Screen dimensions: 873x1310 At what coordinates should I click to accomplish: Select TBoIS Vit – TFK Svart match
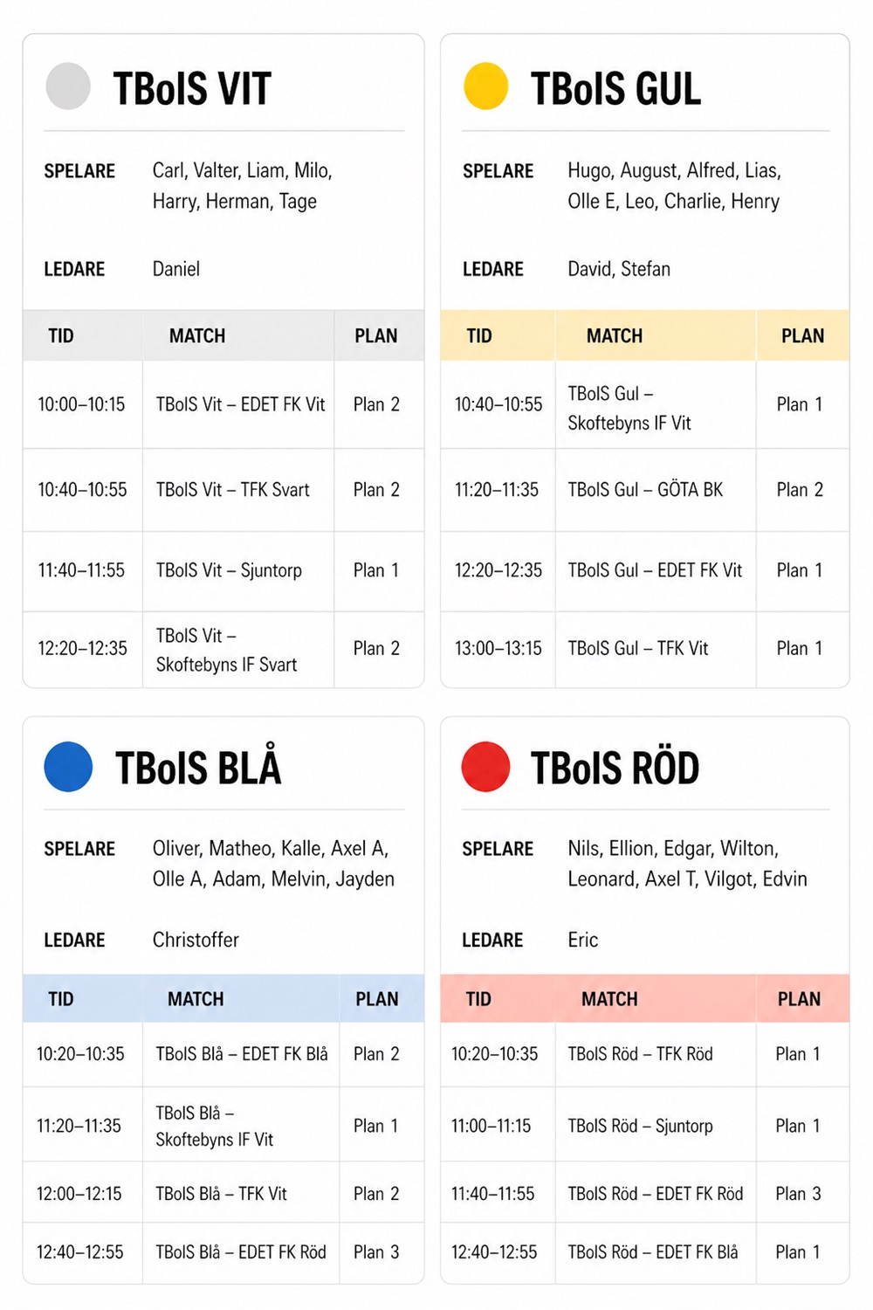tap(232, 490)
